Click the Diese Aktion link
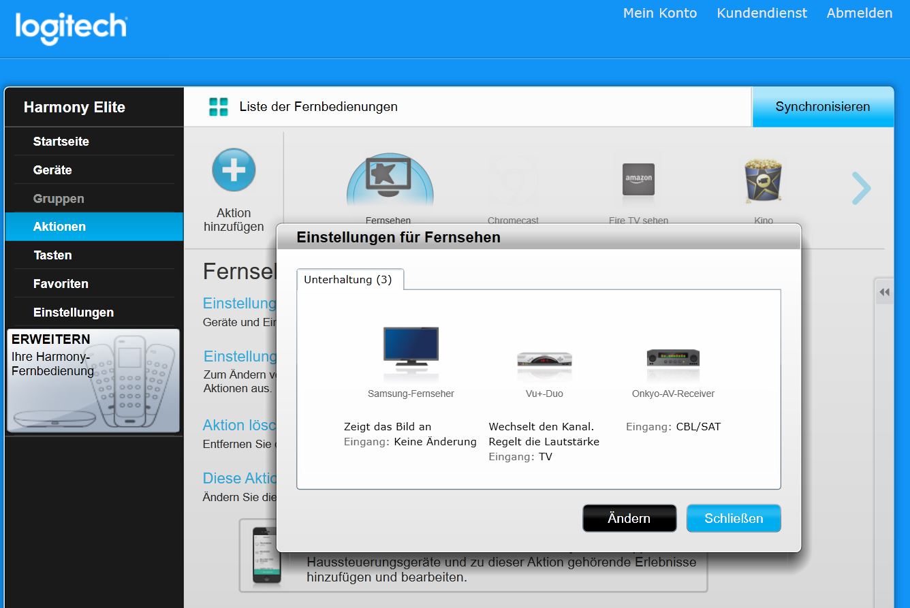 click(240, 477)
